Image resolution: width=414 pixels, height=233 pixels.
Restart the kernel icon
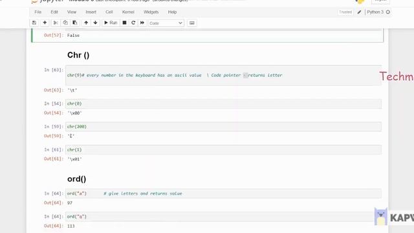[x=133, y=23]
